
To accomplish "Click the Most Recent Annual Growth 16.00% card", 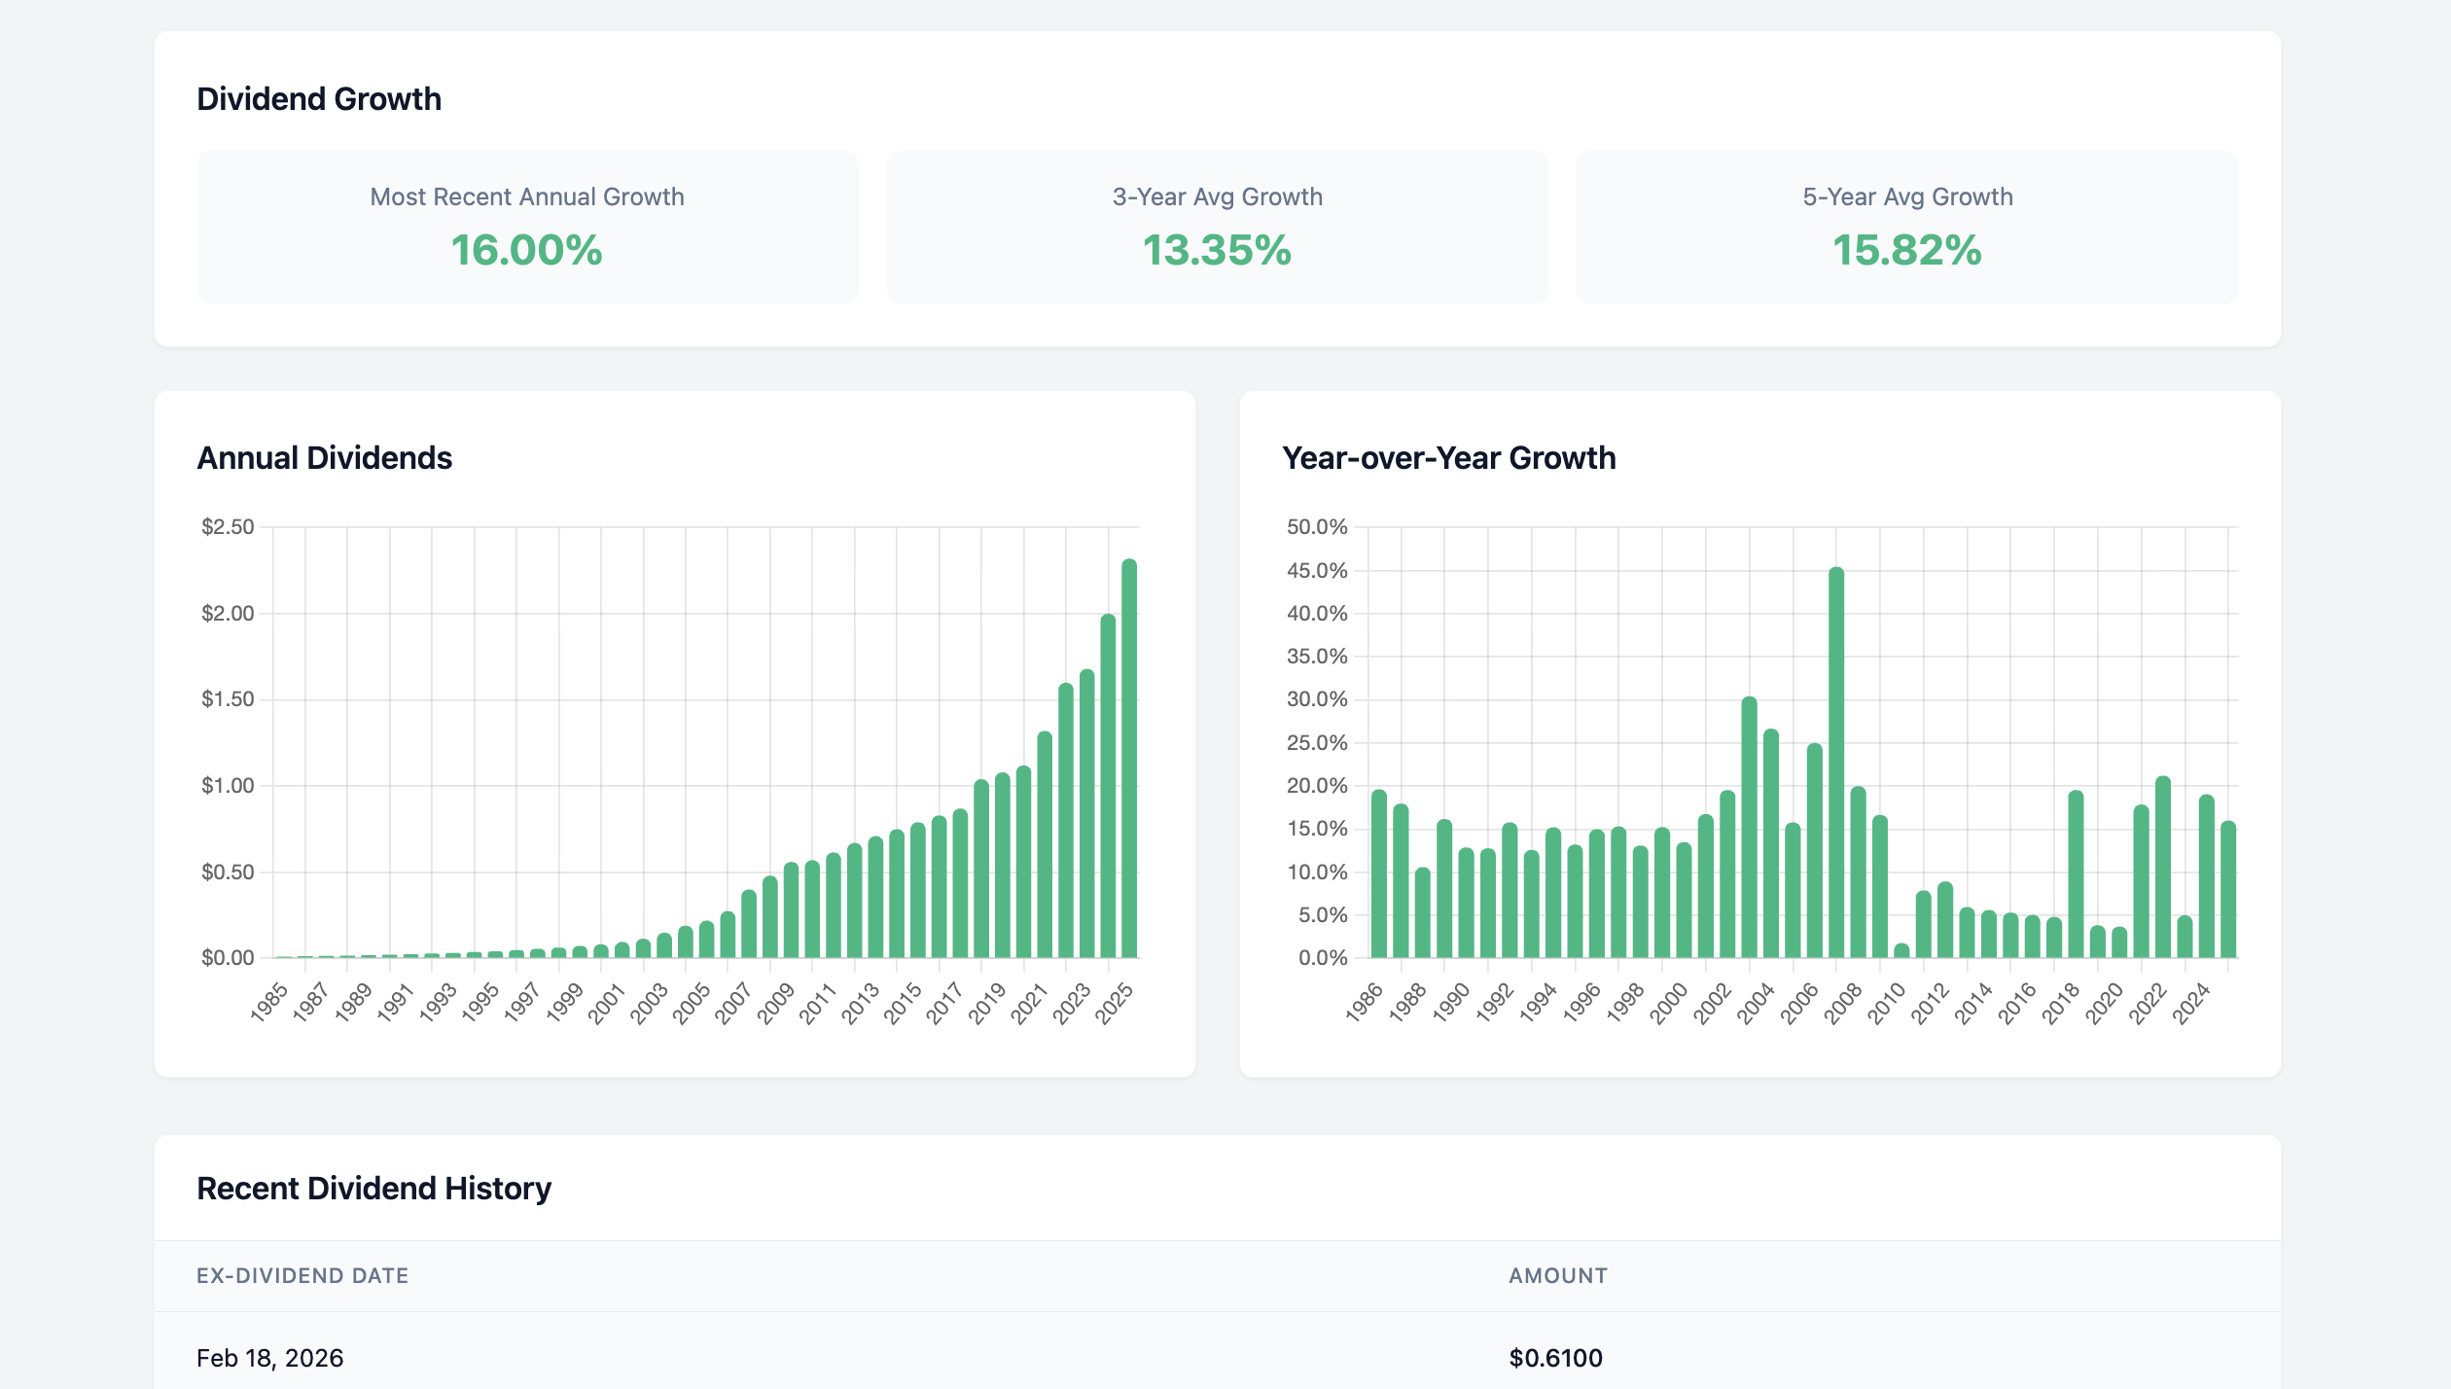I will [527, 228].
